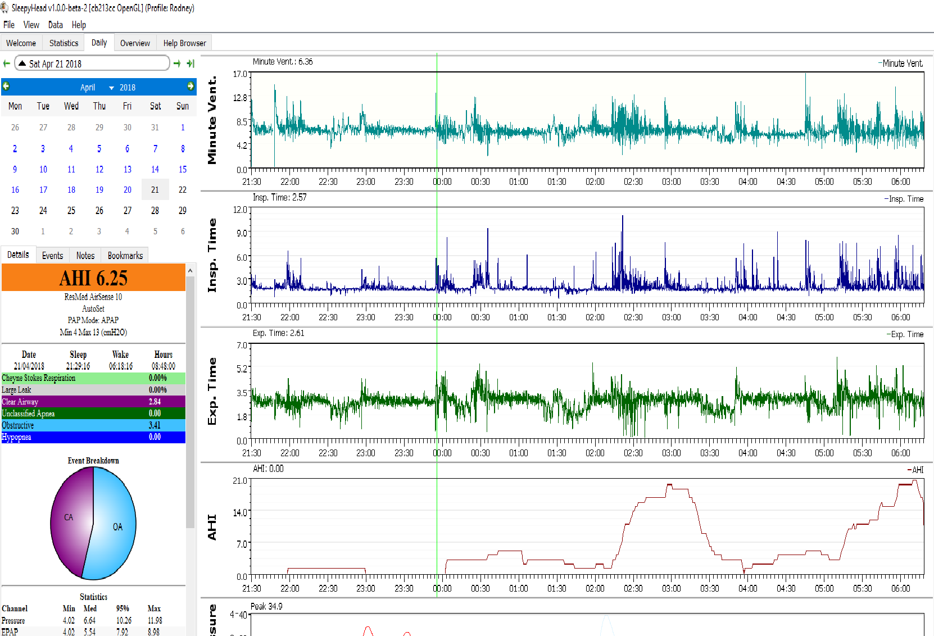Click the Details panel scroll up arrow
Screen dimensions: 934x636
pos(190,270)
